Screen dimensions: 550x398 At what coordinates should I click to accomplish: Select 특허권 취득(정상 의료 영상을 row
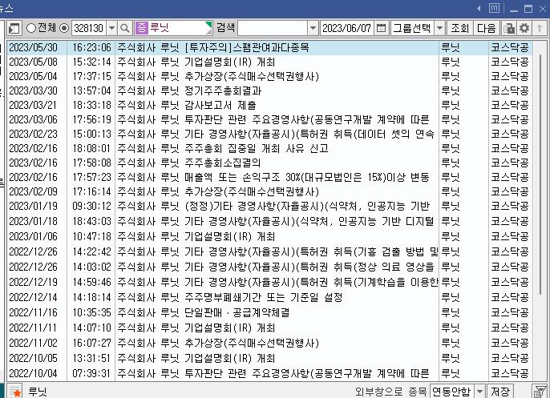coord(269,267)
